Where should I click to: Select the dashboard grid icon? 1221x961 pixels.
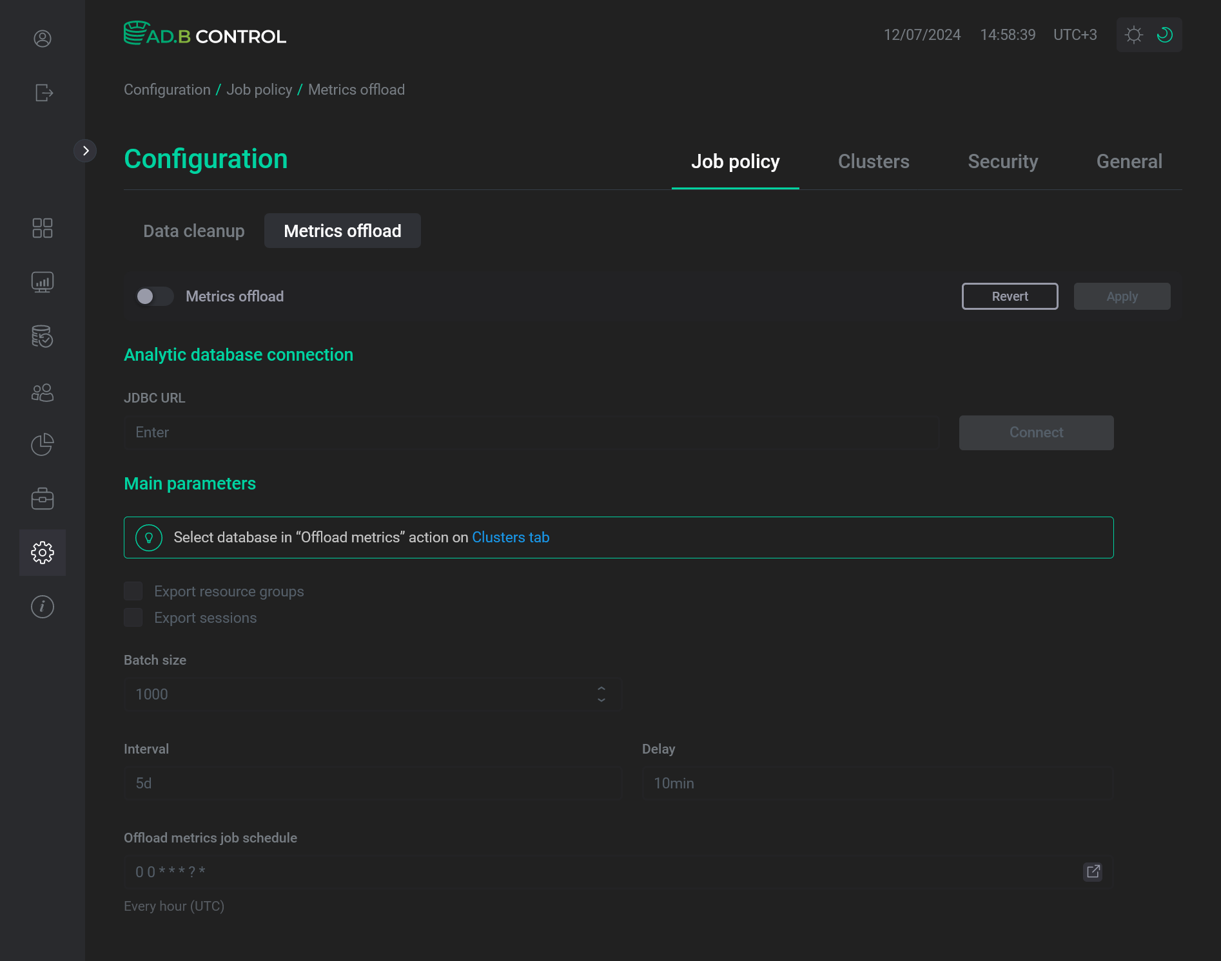click(43, 228)
